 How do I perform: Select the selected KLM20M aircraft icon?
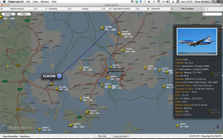(x=52, y=83)
